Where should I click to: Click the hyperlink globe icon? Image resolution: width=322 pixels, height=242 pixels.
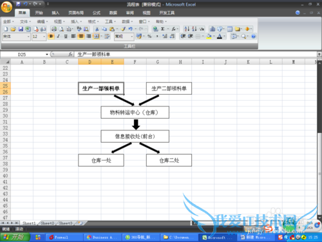pyautogui.click(x=156, y=29)
